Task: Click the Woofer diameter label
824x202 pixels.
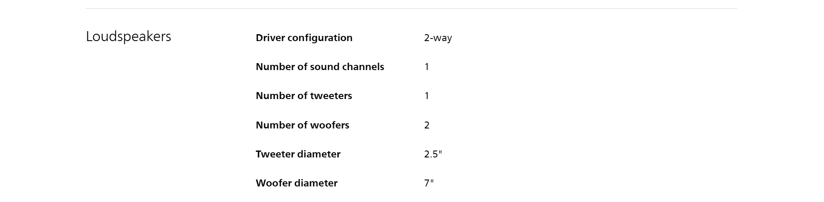Action: 297,183
